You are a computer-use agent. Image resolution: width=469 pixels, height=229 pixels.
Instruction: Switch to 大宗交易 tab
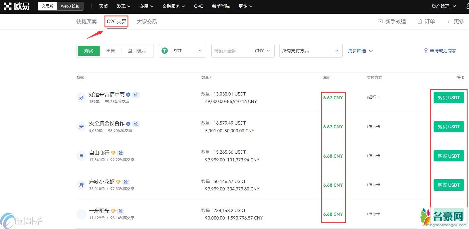point(147,22)
